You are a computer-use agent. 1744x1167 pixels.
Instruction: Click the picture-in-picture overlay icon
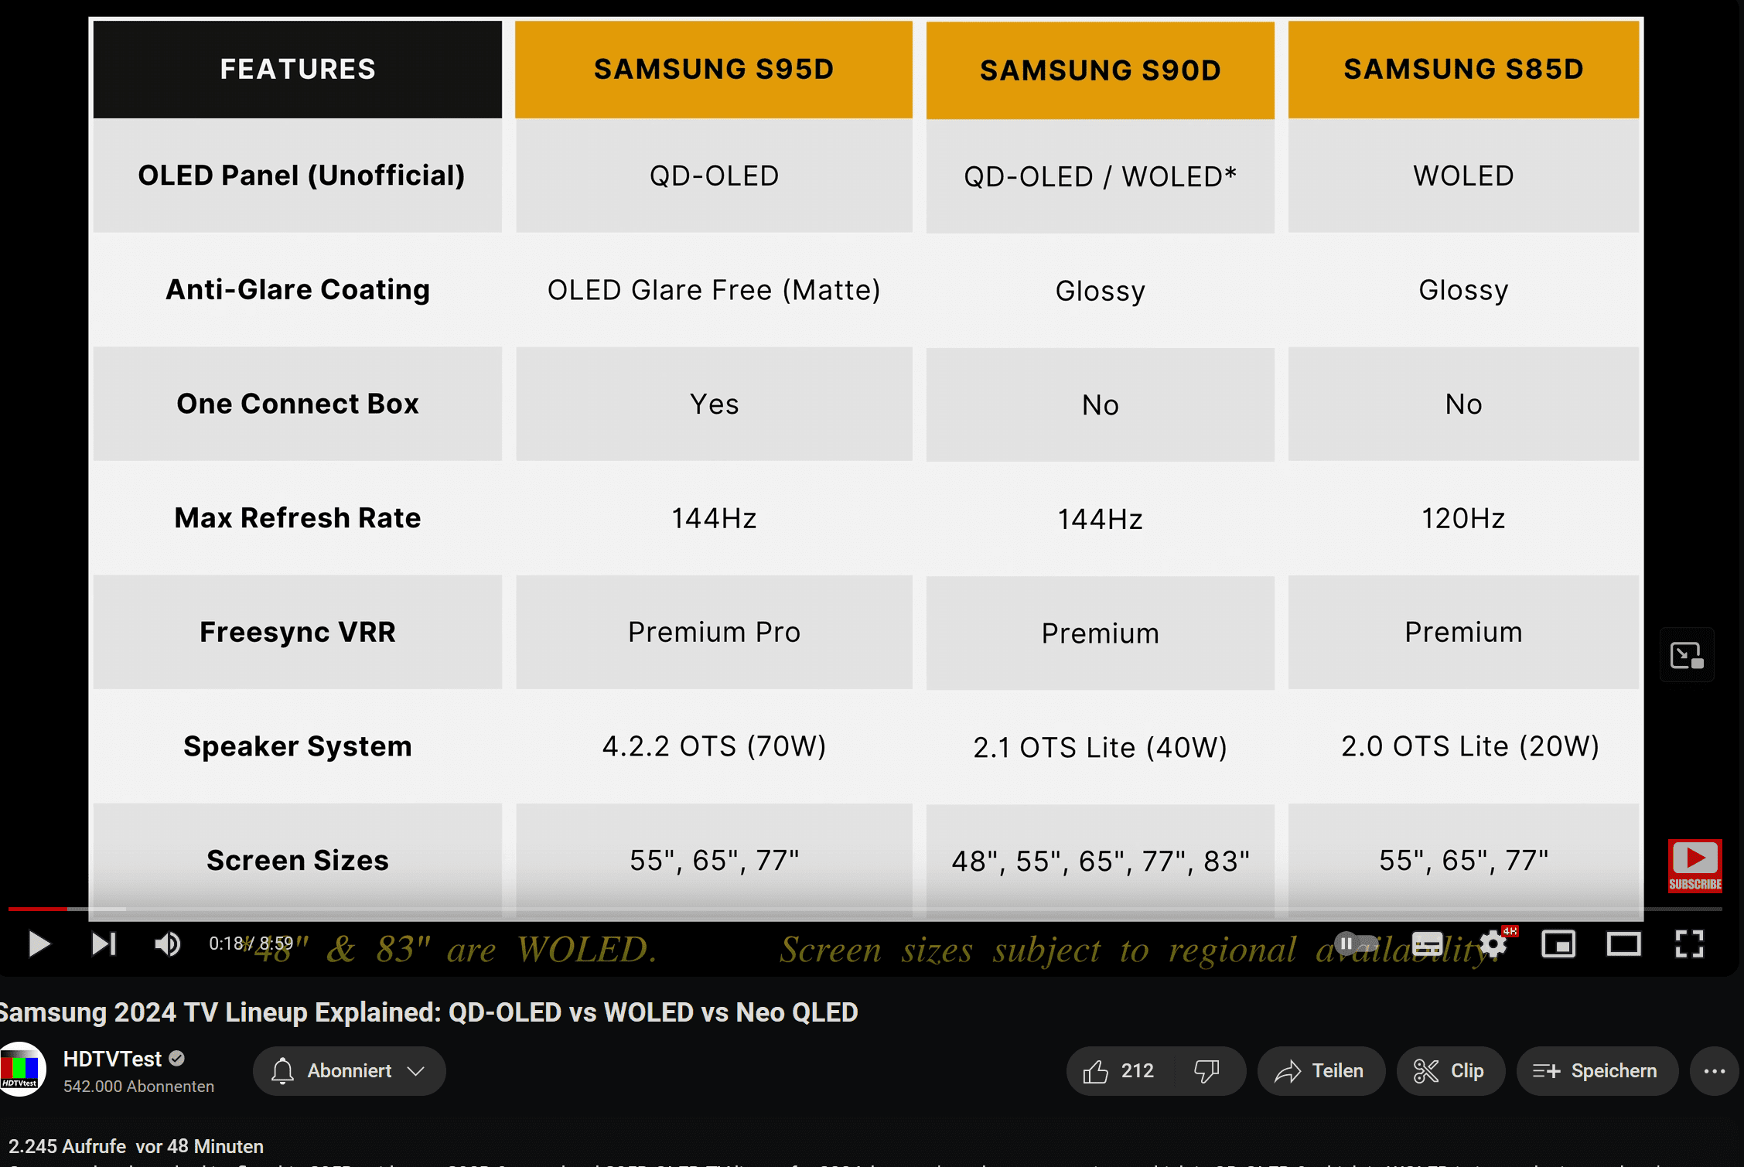(1687, 656)
